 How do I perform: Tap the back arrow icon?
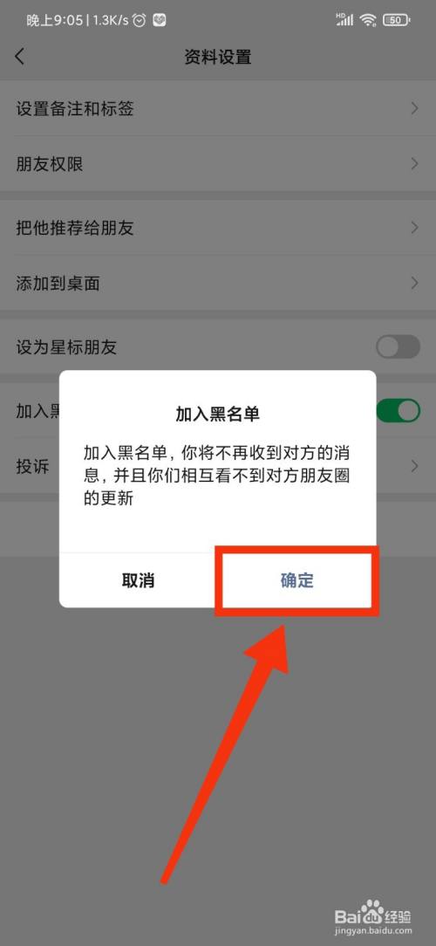pyautogui.click(x=20, y=57)
